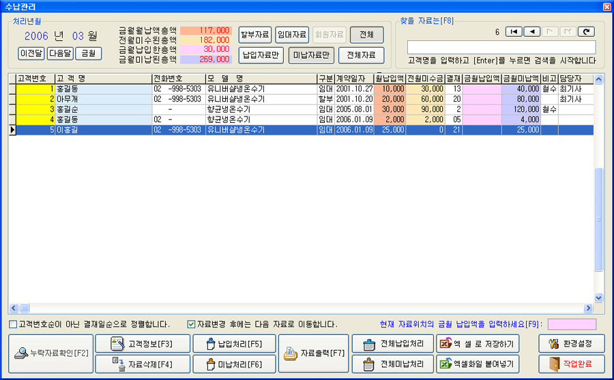Click the 269,000 unpaid total value
The image size is (614, 380).
click(206, 59)
